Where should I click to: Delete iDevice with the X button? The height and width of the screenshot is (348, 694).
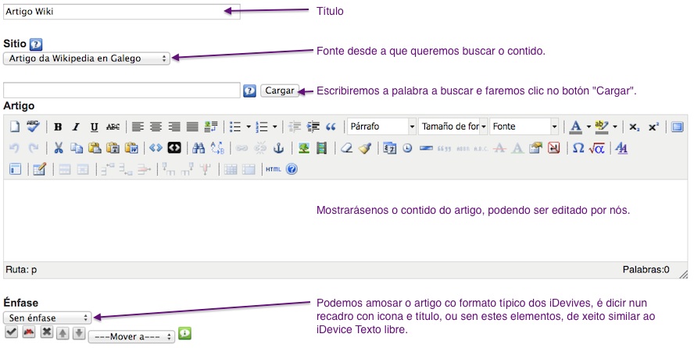pyautogui.click(x=46, y=332)
